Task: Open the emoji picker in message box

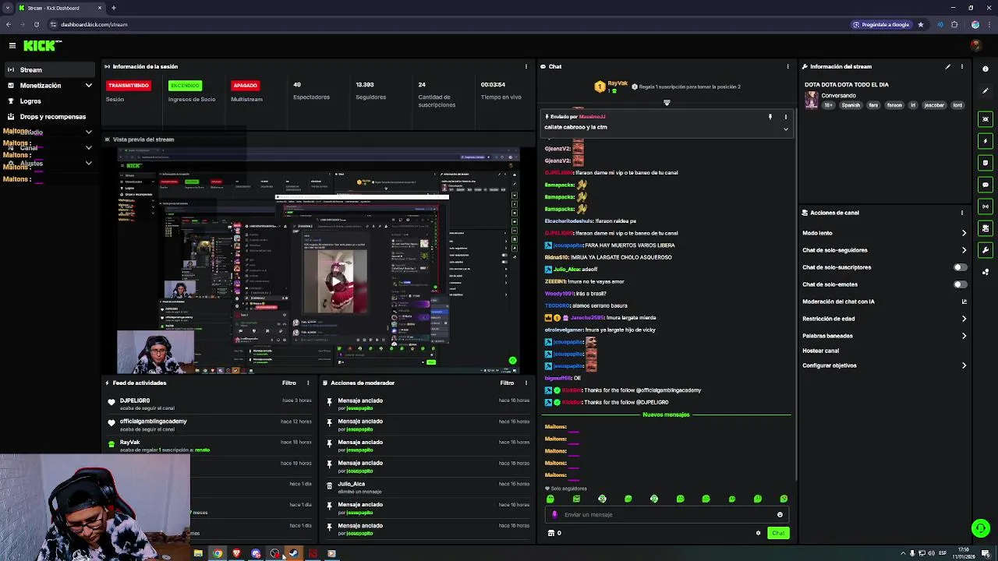Action: point(780,514)
